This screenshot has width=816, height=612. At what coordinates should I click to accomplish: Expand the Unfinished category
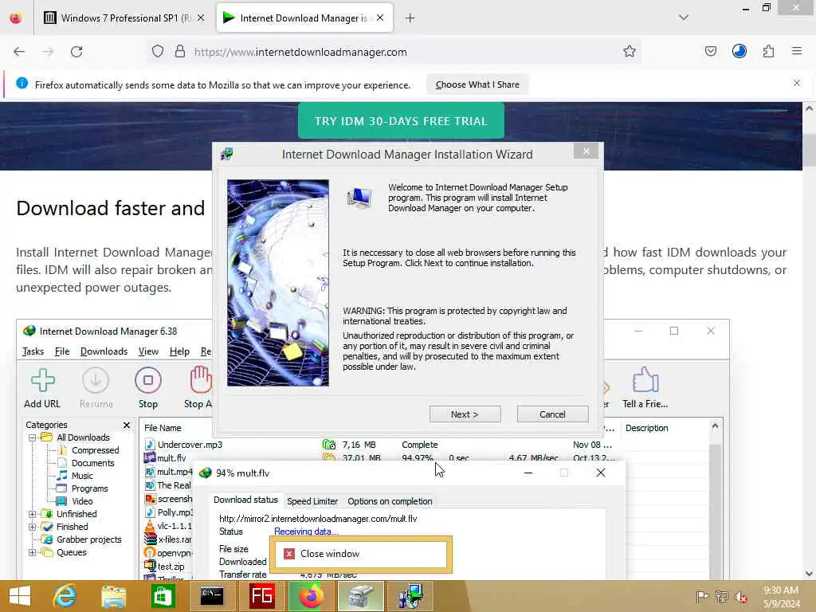32,514
